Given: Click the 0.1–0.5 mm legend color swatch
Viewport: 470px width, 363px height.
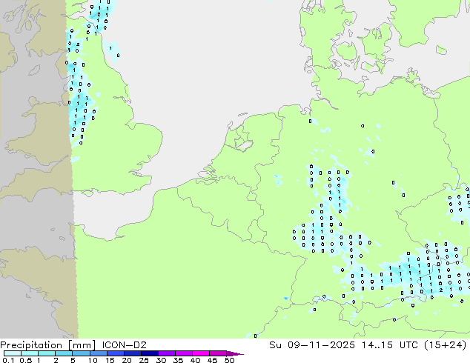Looking at the screenshot, I should tap(13, 353).
